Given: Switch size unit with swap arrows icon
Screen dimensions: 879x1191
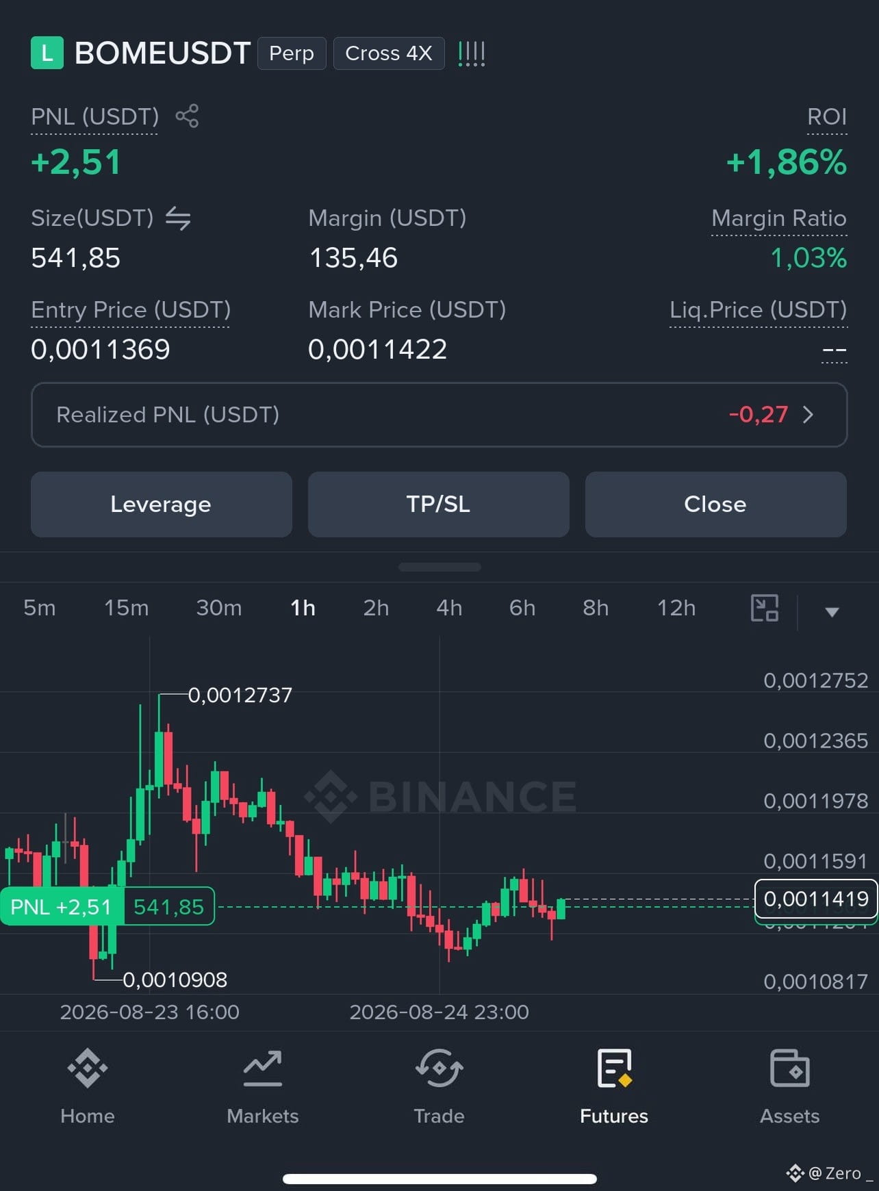Looking at the screenshot, I should (x=178, y=218).
